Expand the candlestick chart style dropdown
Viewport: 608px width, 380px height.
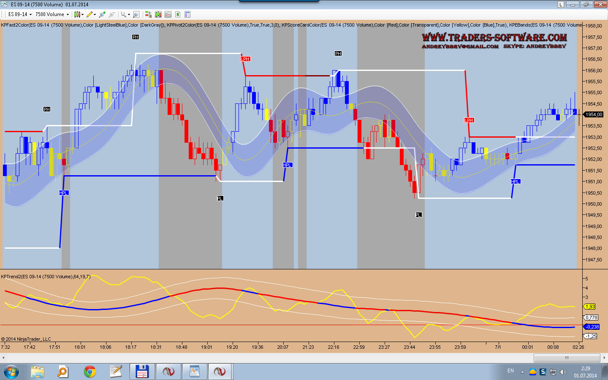(79, 14)
